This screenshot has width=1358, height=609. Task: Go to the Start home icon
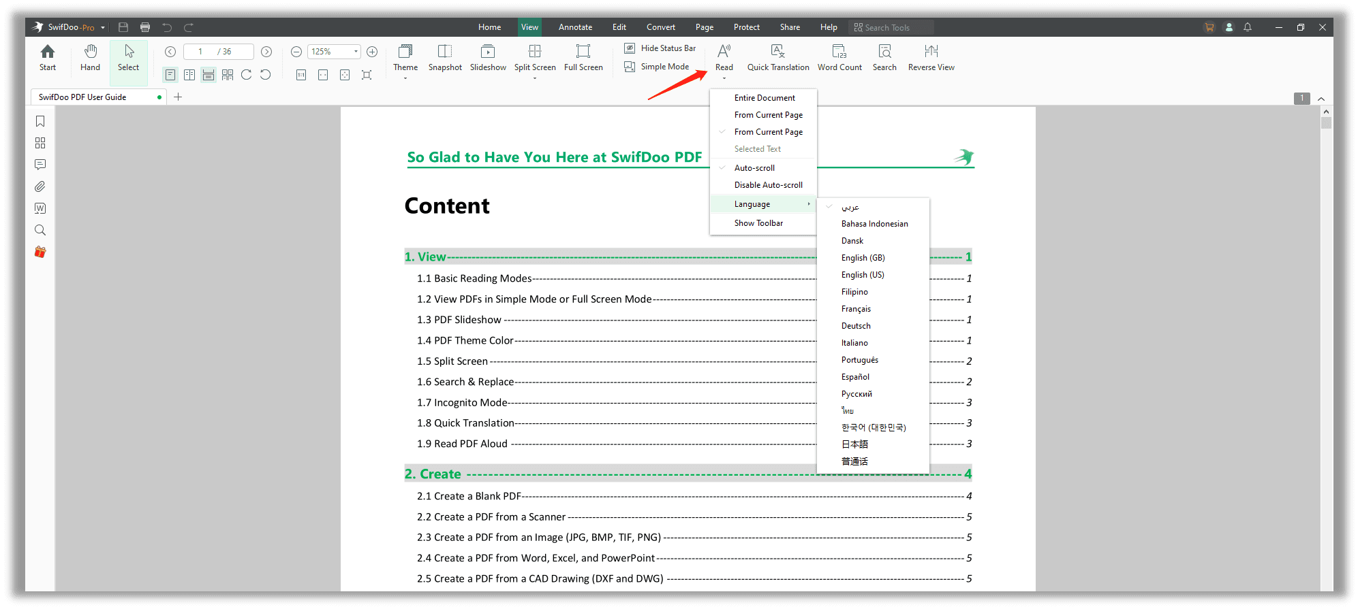(x=48, y=58)
